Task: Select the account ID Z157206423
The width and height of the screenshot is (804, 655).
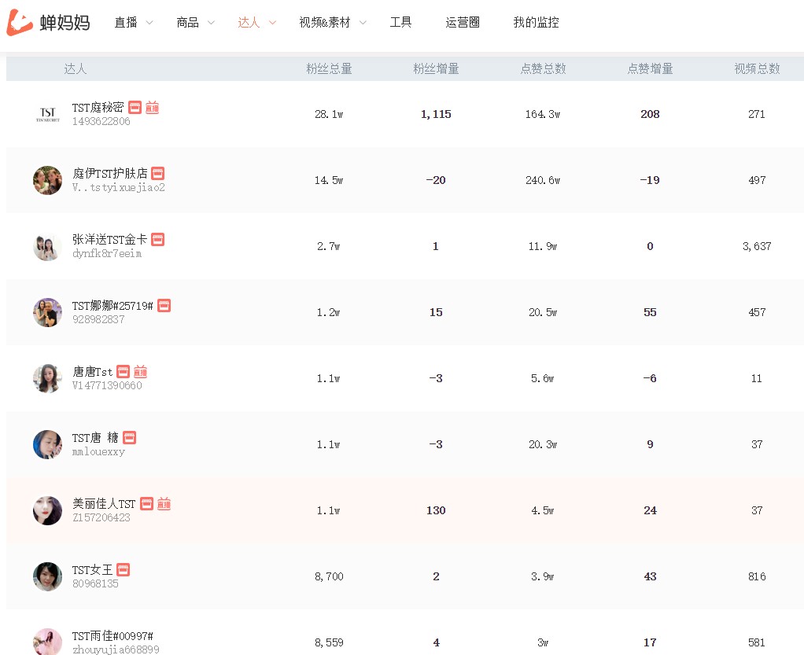Action: pos(101,518)
